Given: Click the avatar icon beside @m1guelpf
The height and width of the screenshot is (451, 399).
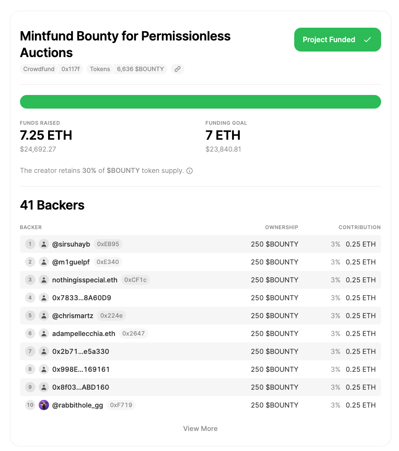Looking at the screenshot, I should (x=44, y=262).
